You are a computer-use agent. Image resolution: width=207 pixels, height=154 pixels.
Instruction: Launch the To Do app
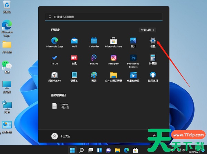pyautogui.click(x=55, y=60)
